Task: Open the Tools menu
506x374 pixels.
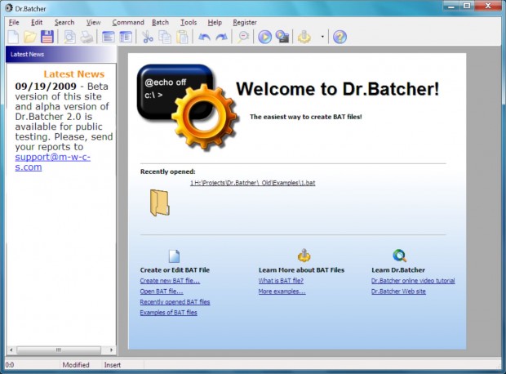Action: [189, 22]
